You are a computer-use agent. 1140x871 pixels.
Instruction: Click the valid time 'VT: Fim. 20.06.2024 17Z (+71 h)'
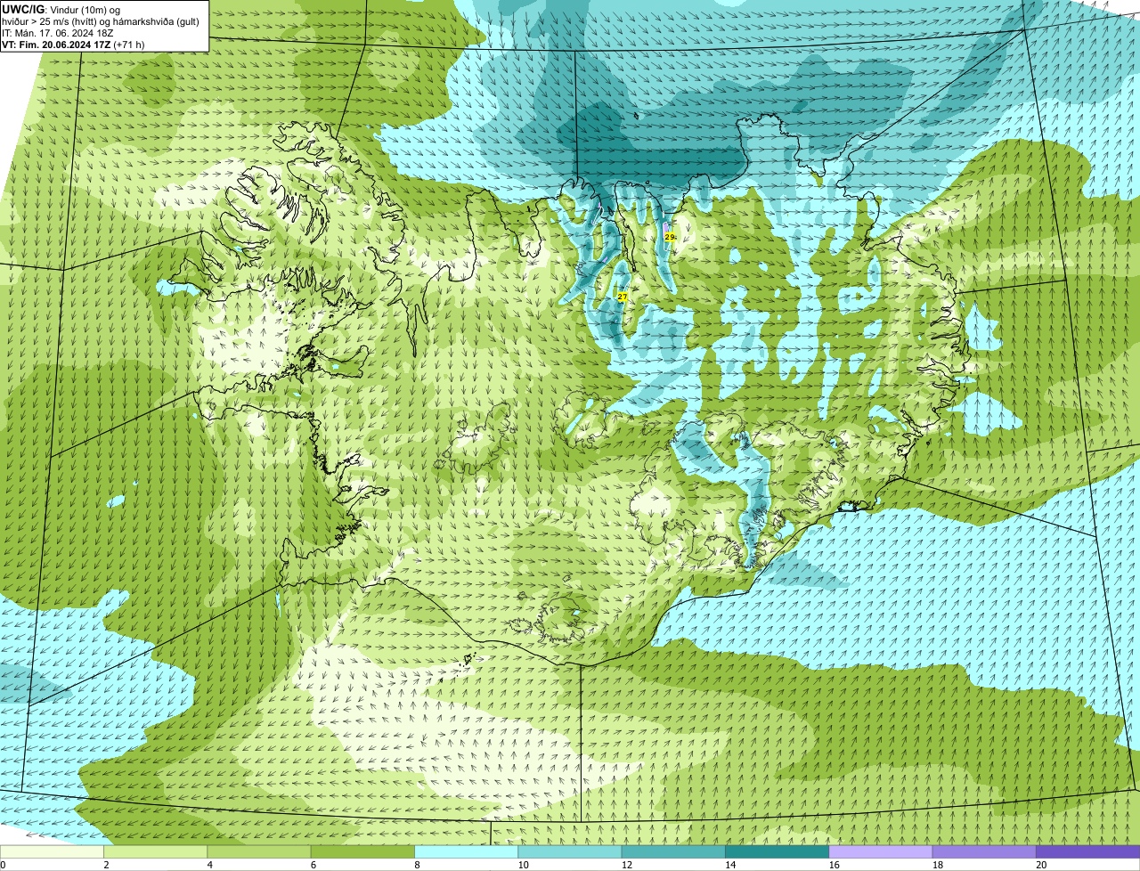point(73,45)
